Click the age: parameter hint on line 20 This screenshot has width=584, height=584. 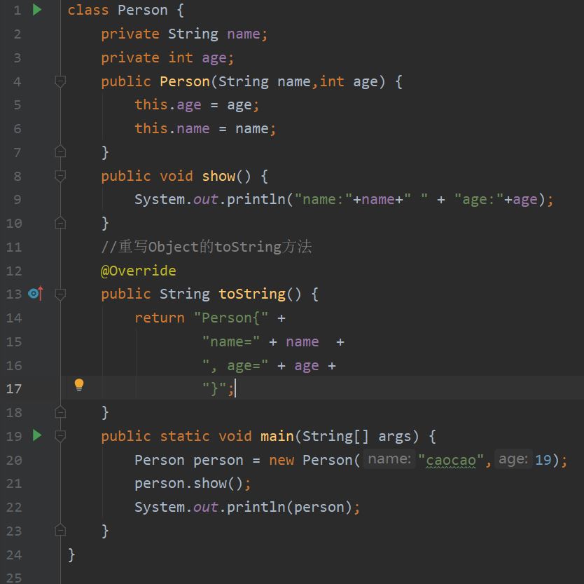coord(513,459)
